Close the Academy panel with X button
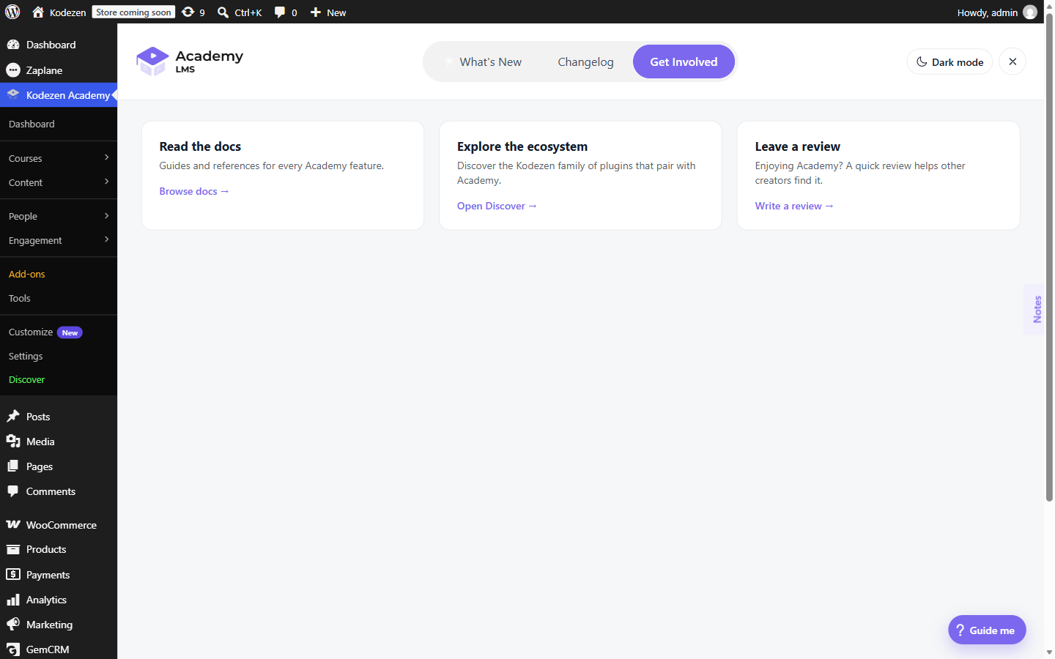This screenshot has height=659, width=1055. pos(1013,62)
